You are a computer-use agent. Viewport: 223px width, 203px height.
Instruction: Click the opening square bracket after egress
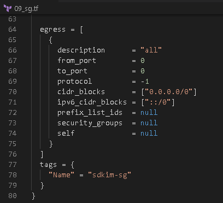tap(81, 30)
